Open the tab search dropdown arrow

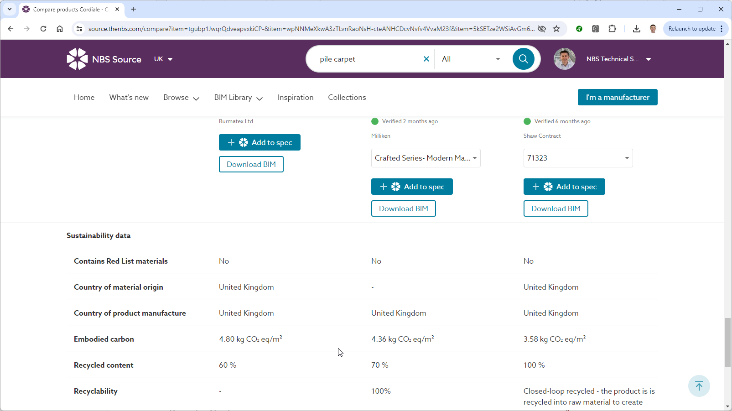click(x=9, y=9)
